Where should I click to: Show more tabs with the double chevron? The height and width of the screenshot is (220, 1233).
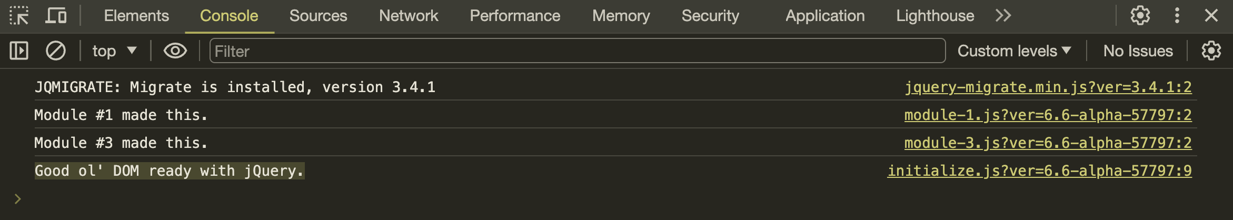1003,16
